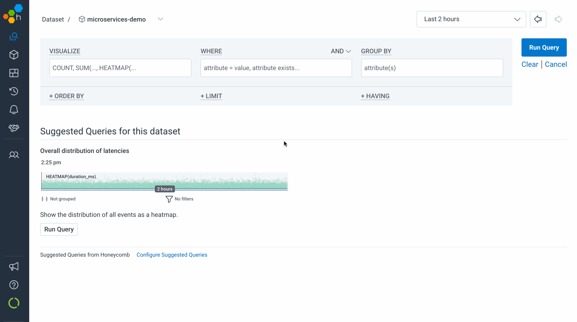The width and height of the screenshot is (577, 322).
Task: Run the suggested latency heatmap query
Action: coord(59,229)
